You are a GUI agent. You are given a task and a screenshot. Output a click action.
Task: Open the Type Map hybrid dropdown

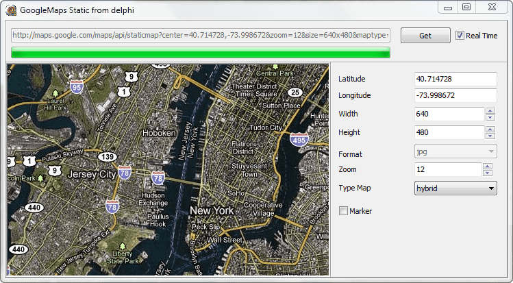(x=455, y=188)
